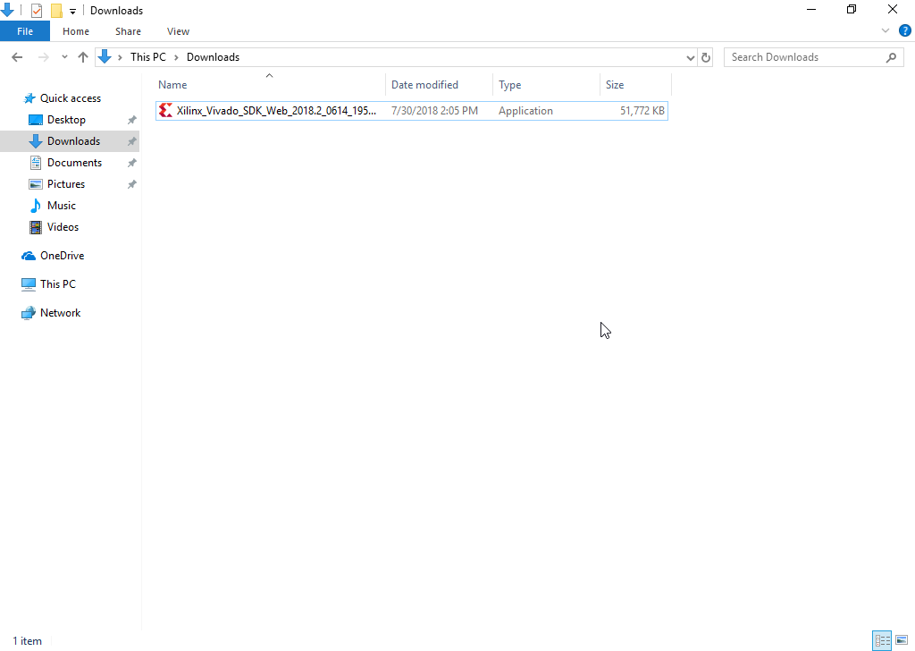915x651 pixels.
Task: Minimize the Downloads window
Action: point(811,10)
